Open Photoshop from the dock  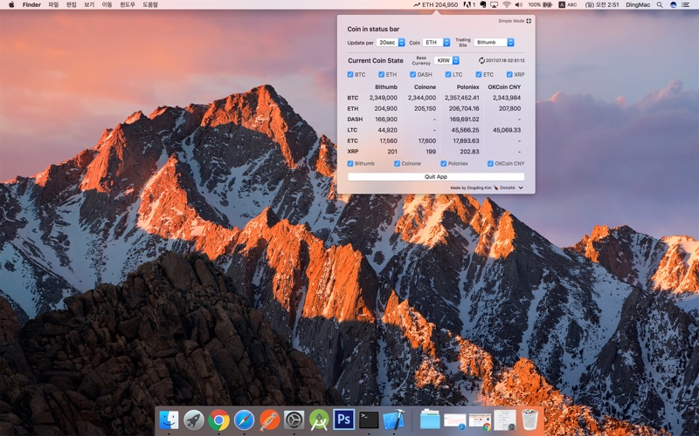(x=343, y=419)
